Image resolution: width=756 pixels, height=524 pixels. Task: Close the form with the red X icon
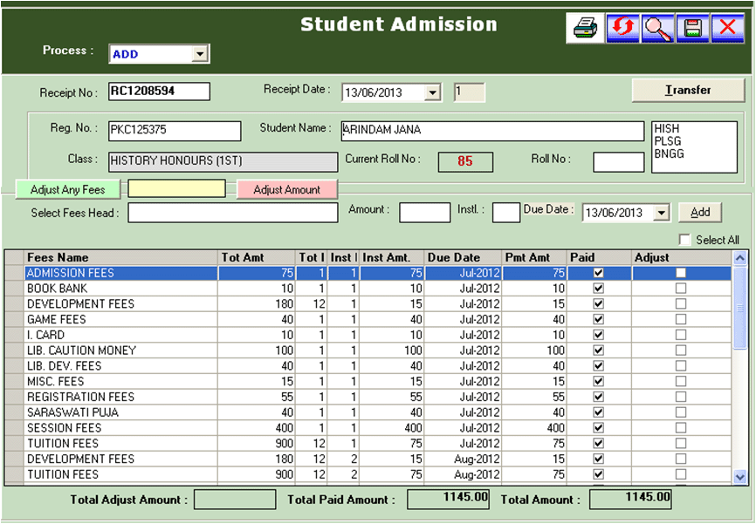click(x=727, y=28)
